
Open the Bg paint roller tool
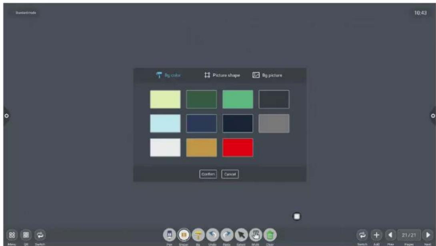198,236
